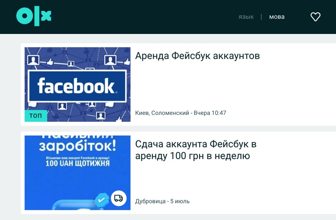Switch language to 'язык' (Russian)
The width and height of the screenshot is (336, 220).
246,17
